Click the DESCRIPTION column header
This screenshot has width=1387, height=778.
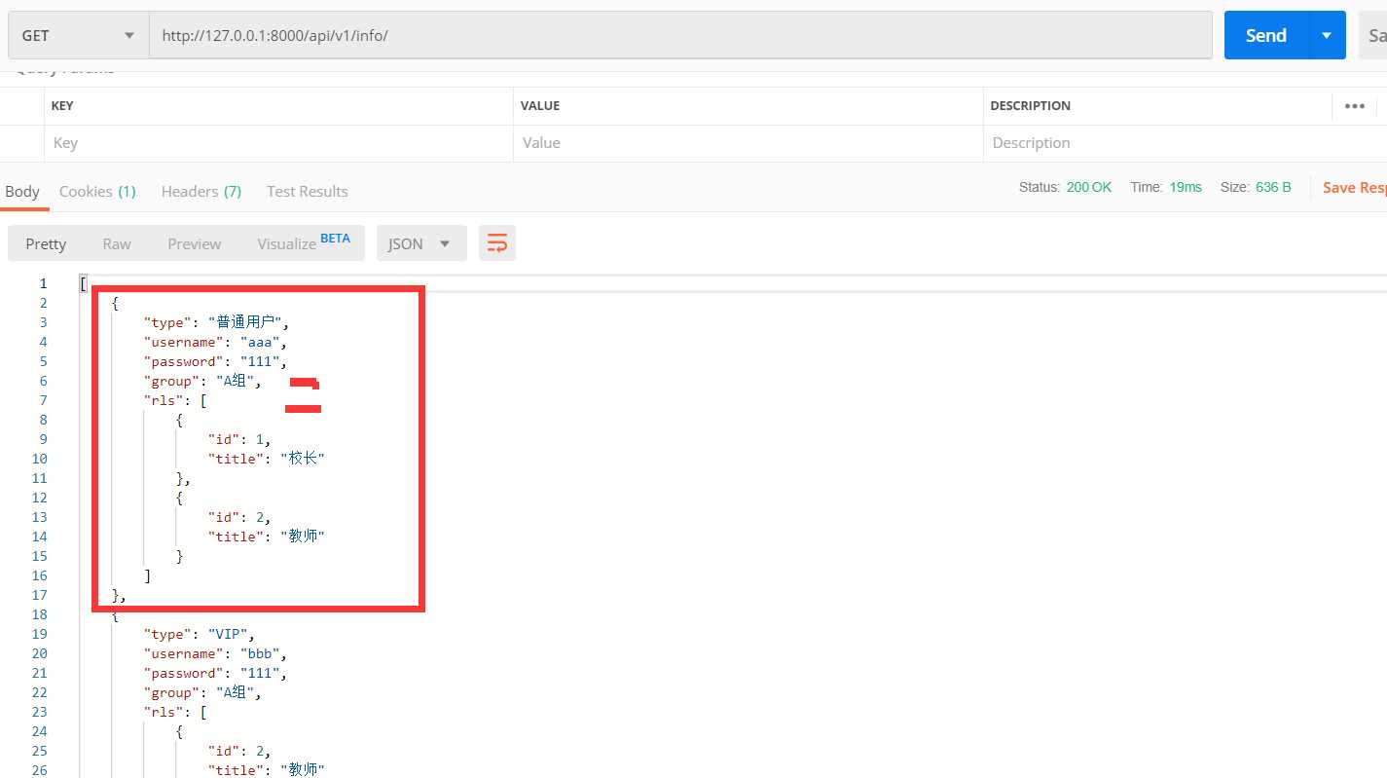click(x=1030, y=106)
